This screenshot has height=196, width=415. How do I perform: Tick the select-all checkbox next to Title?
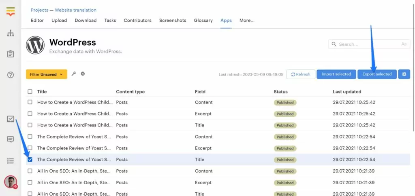(30, 92)
